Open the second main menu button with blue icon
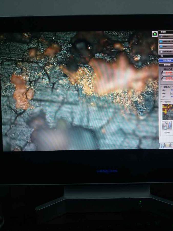 [166, 41]
